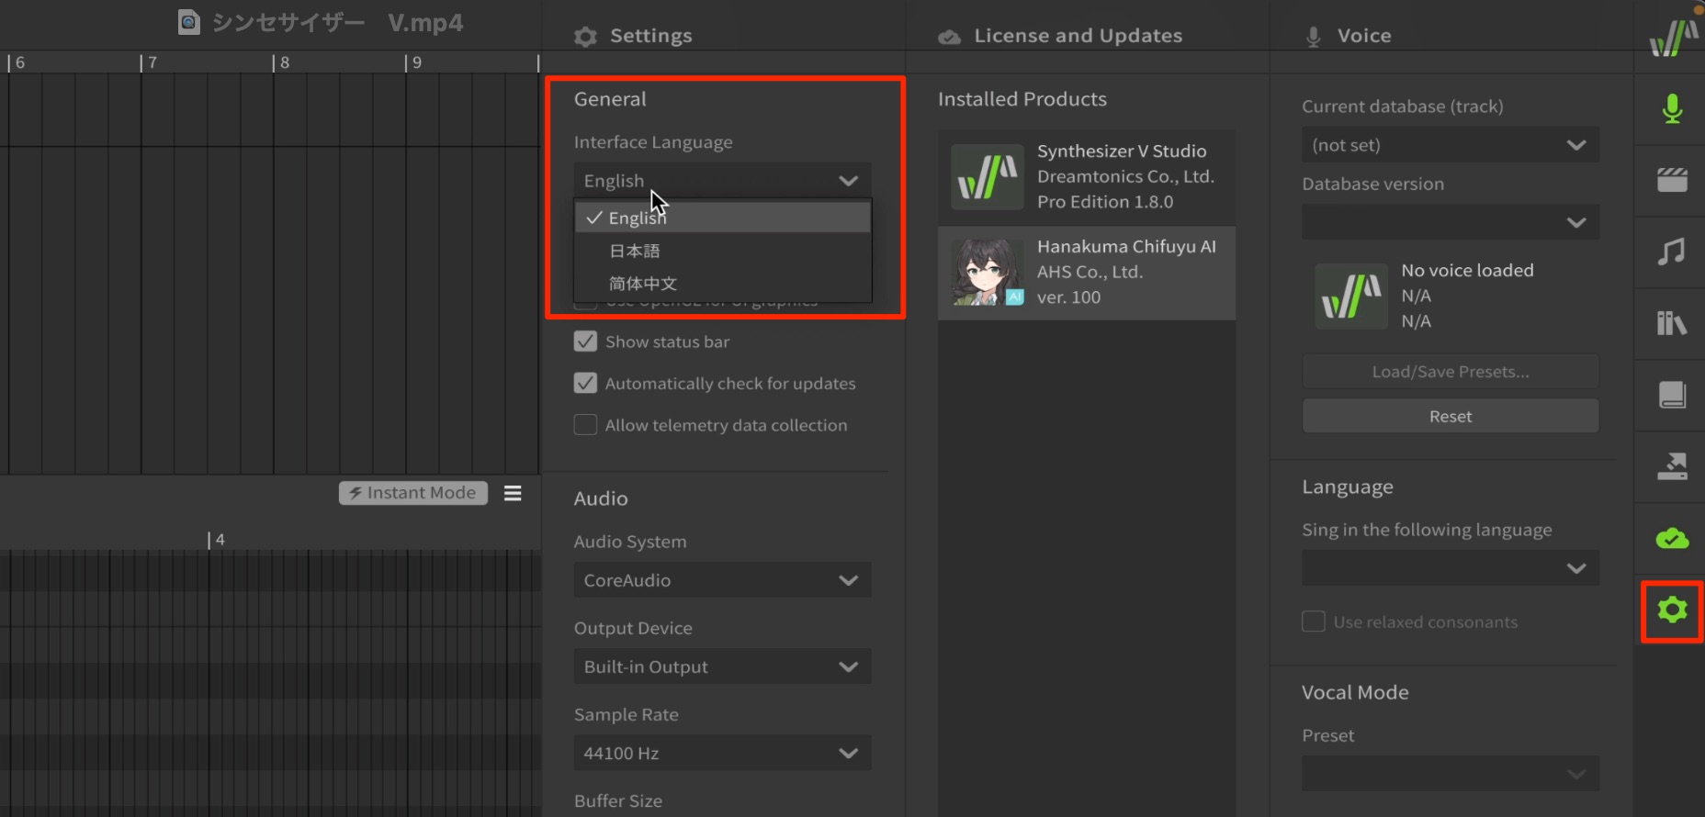Click the Reset button in Voice panel
Viewport: 1705px width, 817px height.
pos(1451,416)
